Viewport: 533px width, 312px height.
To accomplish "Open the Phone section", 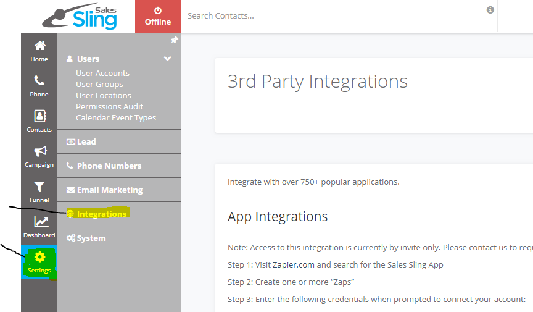I will [39, 86].
